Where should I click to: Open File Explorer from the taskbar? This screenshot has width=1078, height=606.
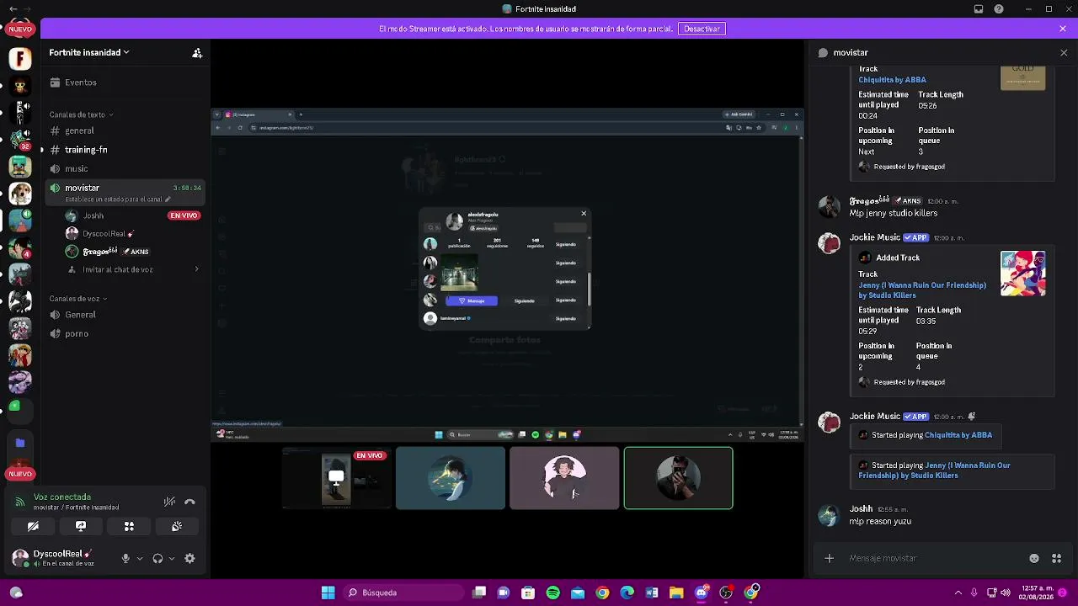click(x=676, y=593)
